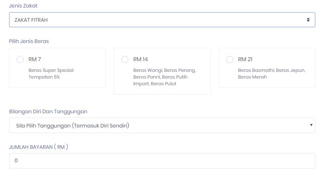Click the "Pilih Jenis Beras" label

[29, 41]
